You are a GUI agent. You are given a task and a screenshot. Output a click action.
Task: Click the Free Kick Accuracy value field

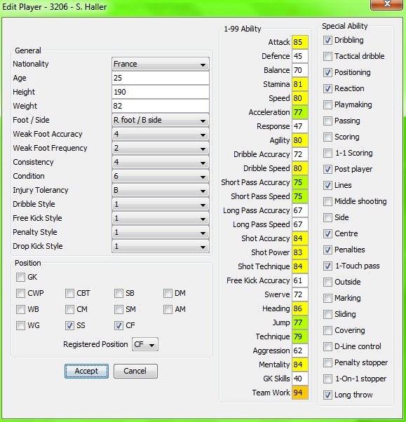click(x=300, y=280)
